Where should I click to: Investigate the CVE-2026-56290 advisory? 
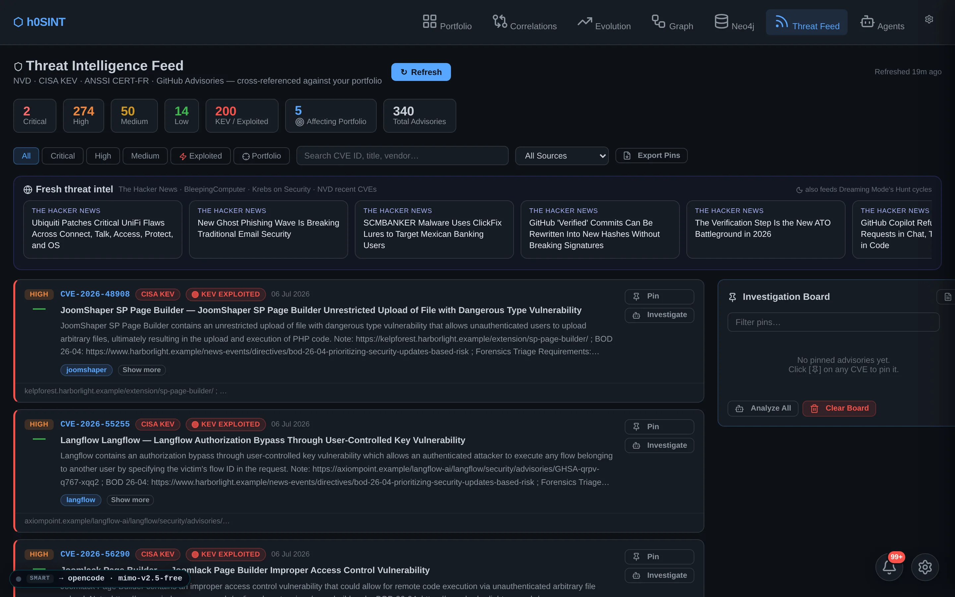[659, 575]
